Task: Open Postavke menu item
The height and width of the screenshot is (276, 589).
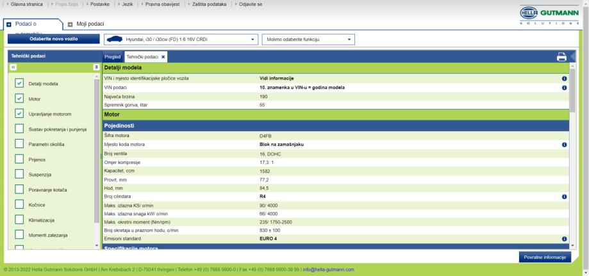Action: [100, 4]
